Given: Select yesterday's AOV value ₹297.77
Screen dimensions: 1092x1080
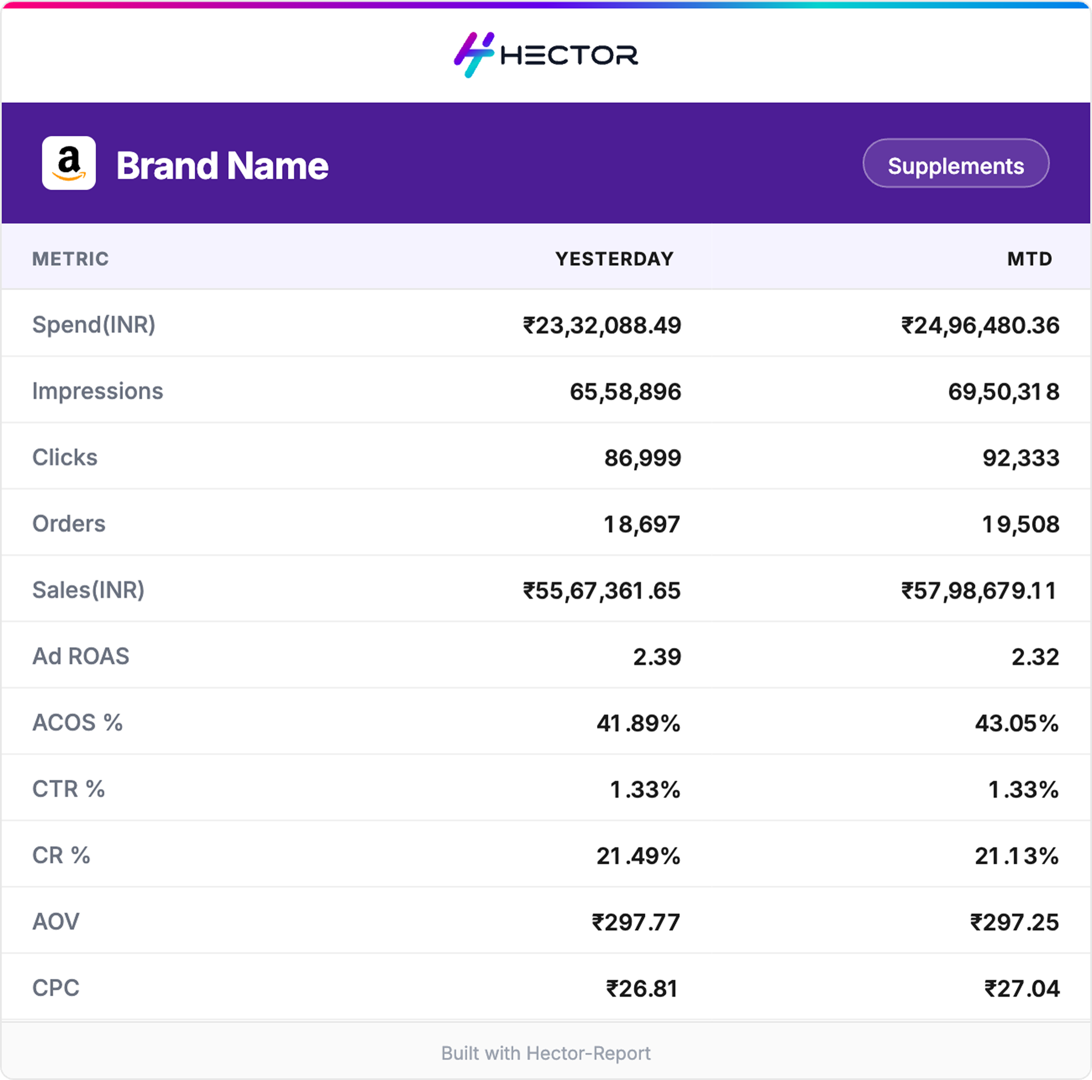Looking at the screenshot, I should (x=636, y=922).
